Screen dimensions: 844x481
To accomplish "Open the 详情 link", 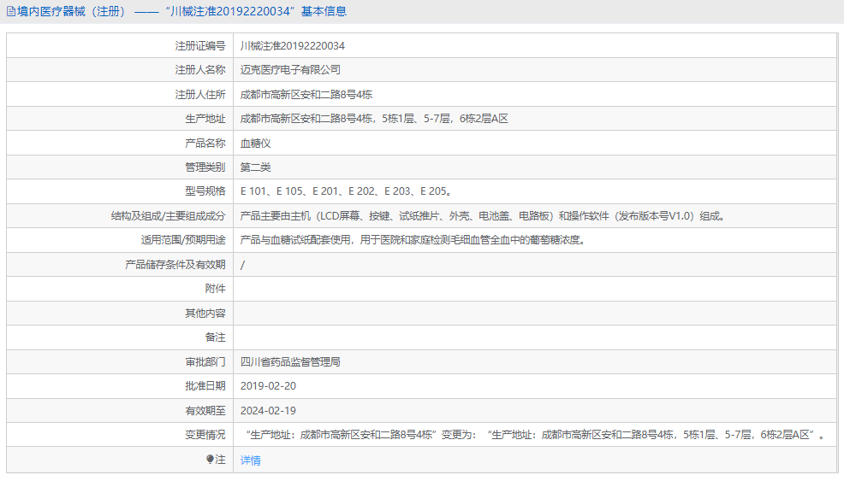I will tap(250, 460).
